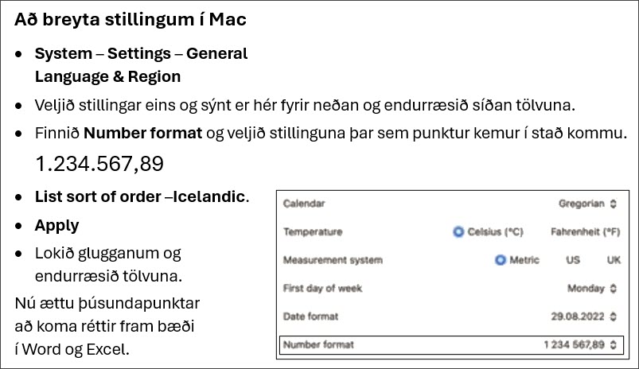Open the First day of week Monday dropdown
639x369 pixels.
click(592, 289)
